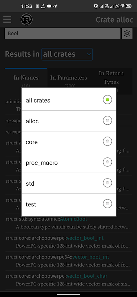This screenshot has height=297, width=137.
Task: Tap the Wi-Fi status icon
Action: [x=123, y=6]
